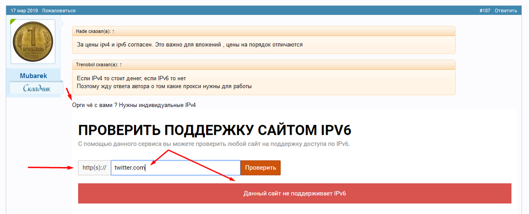529x214 pixels.
Task: Select Trenobol's quoted text about proxies
Action: (164, 82)
